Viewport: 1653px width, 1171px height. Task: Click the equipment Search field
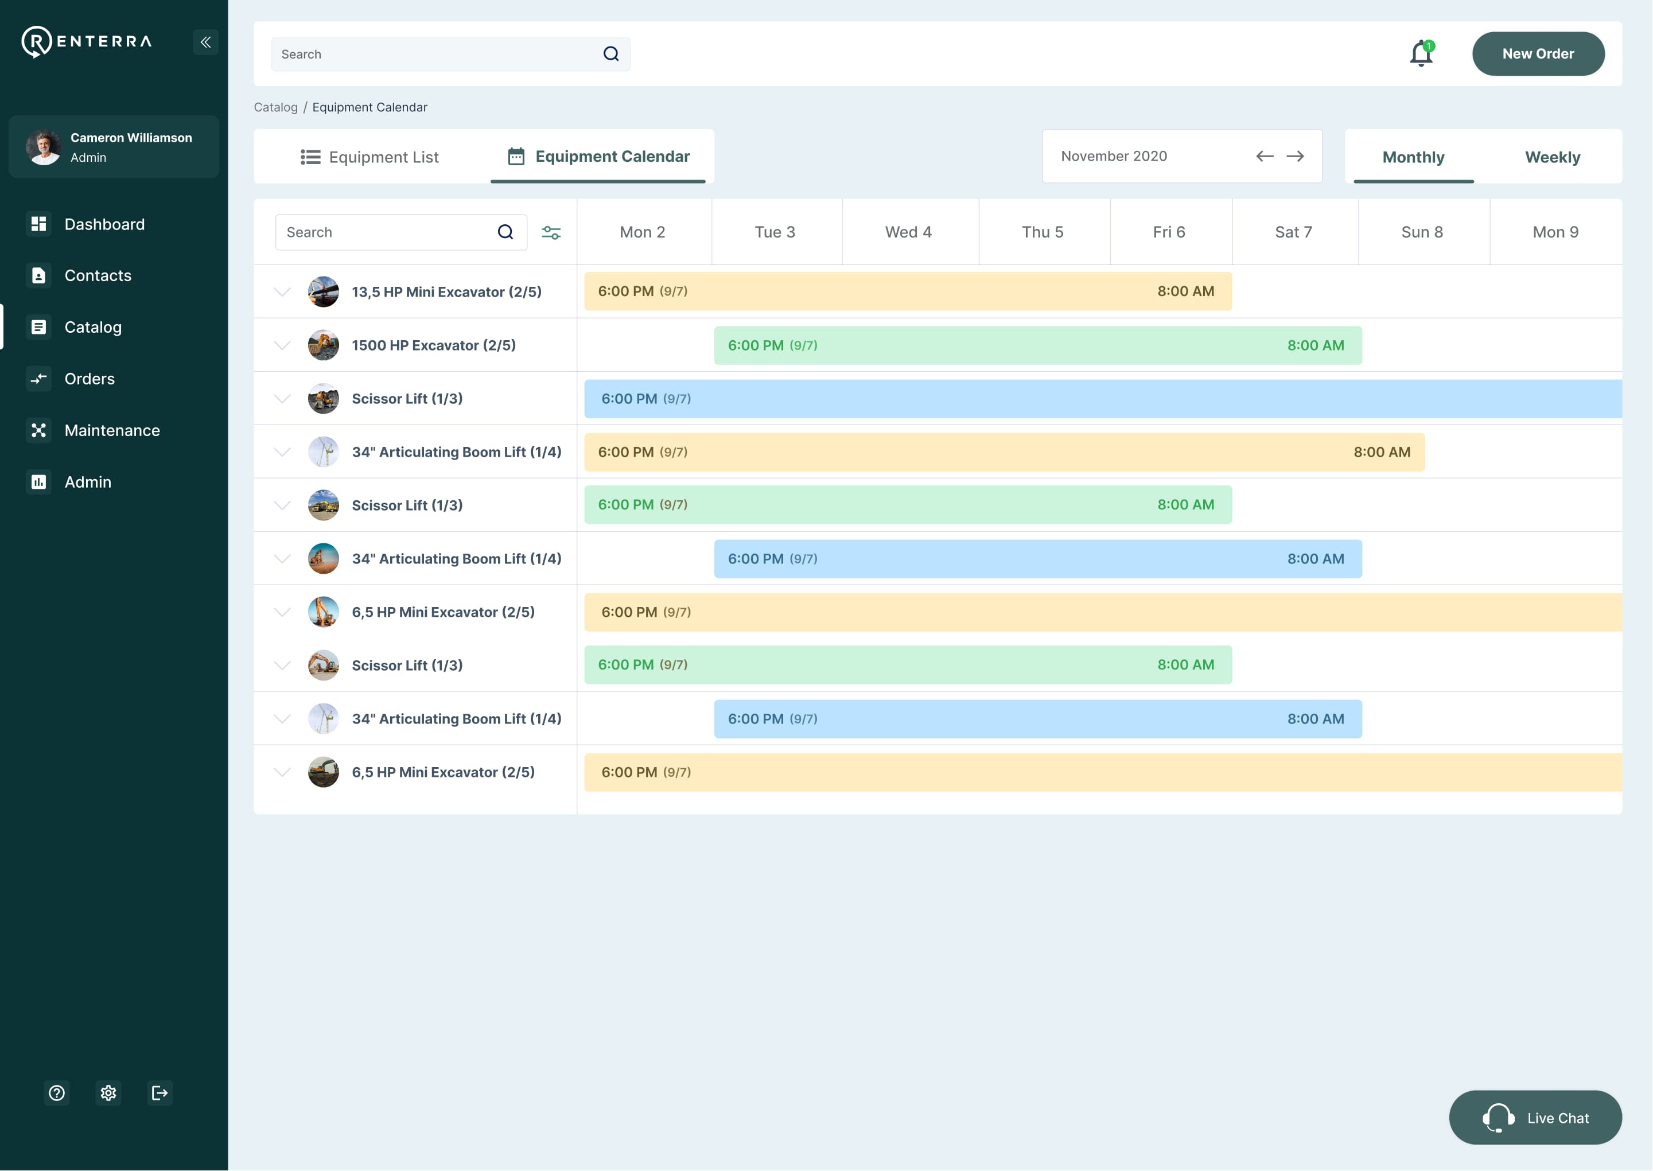pyautogui.click(x=401, y=232)
